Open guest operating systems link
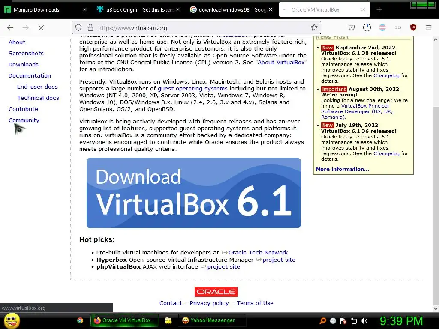Screen dimensions: 439x329 pos(192,89)
